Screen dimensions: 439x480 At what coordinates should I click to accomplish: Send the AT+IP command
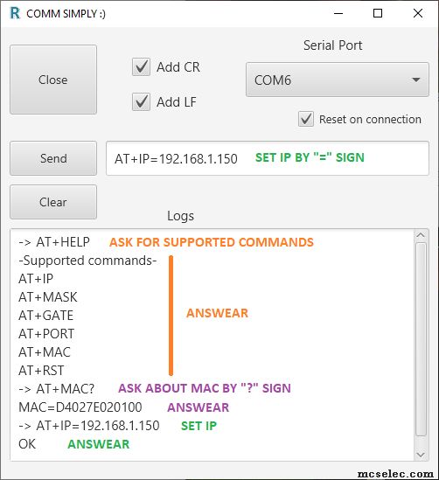(53, 158)
